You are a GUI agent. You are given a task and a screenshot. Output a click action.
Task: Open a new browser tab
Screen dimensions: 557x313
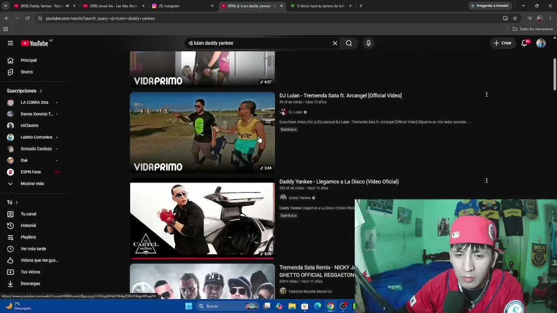tap(361, 6)
